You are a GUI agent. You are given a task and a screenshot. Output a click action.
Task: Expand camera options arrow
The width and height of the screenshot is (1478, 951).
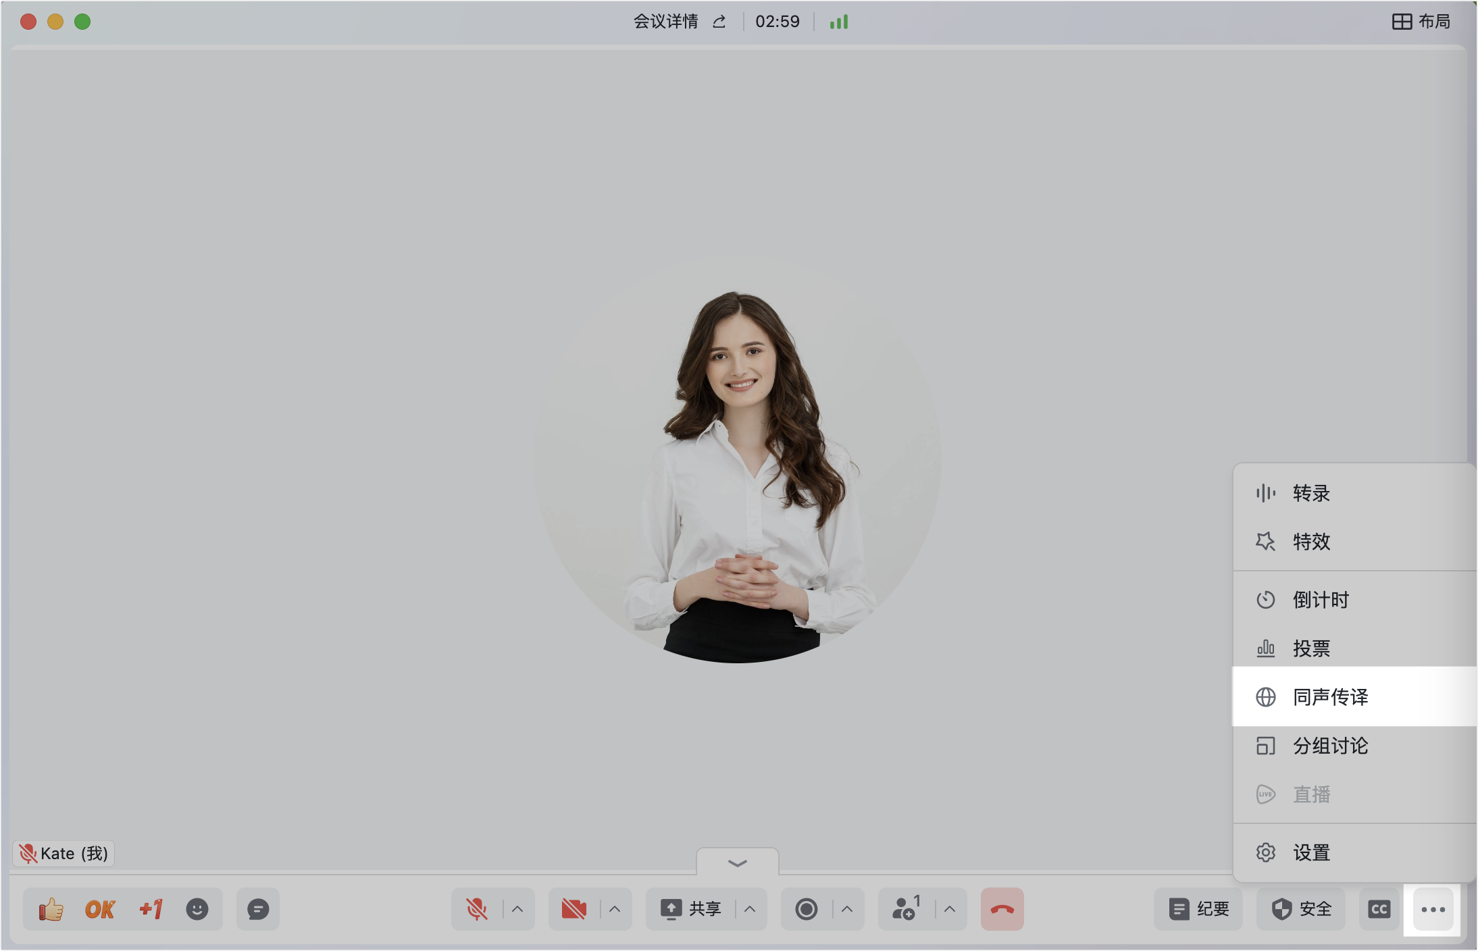point(615,909)
